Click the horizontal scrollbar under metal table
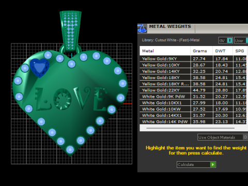The width and height of the screenshot is (248, 186). point(190,128)
